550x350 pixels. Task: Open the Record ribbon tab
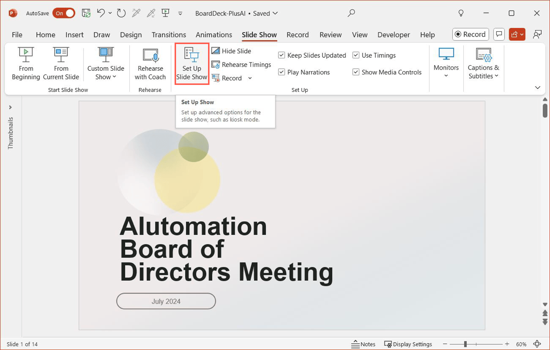click(x=297, y=35)
